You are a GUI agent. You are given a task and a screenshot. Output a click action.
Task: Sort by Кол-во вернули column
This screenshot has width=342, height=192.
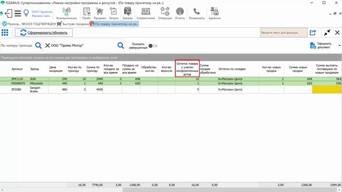(166, 69)
